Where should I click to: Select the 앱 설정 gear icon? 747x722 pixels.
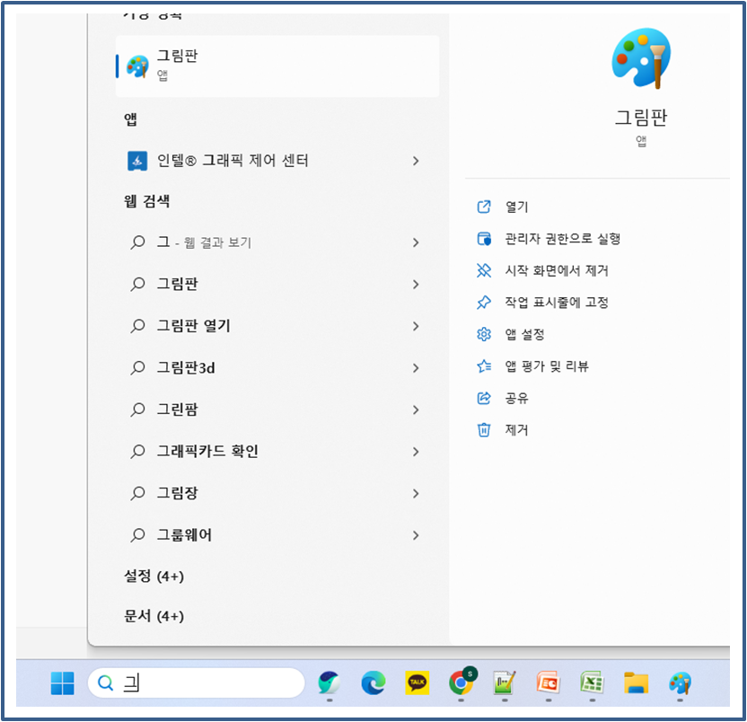(484, 334)
